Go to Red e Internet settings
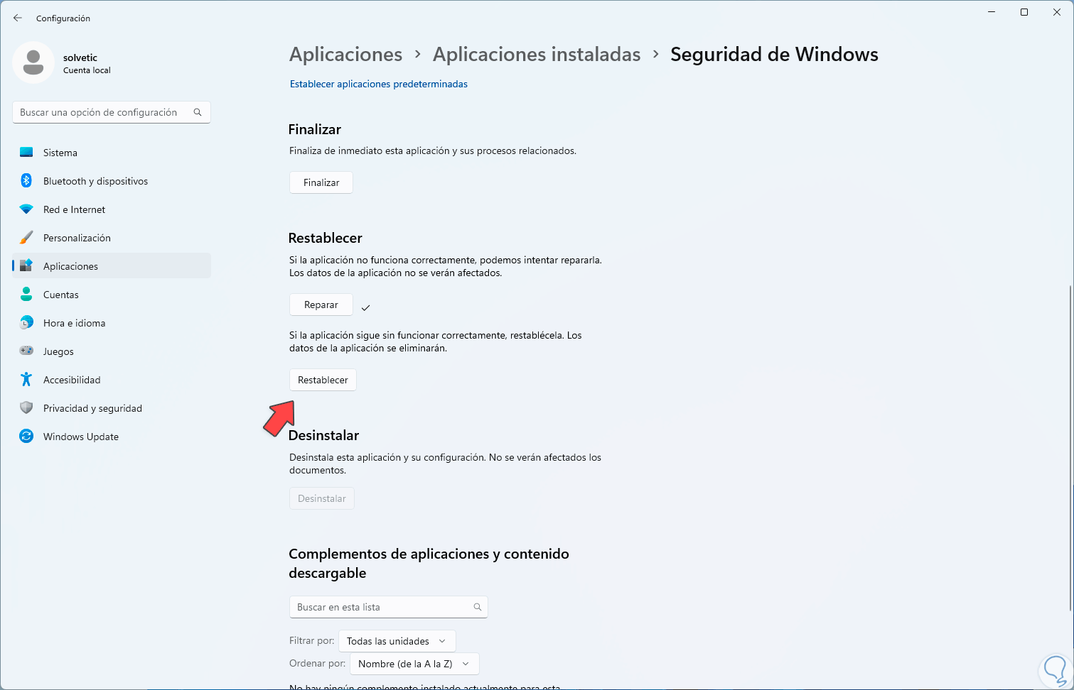The height and width of the screenshot is (690, 1074). [x=112, y=209]
